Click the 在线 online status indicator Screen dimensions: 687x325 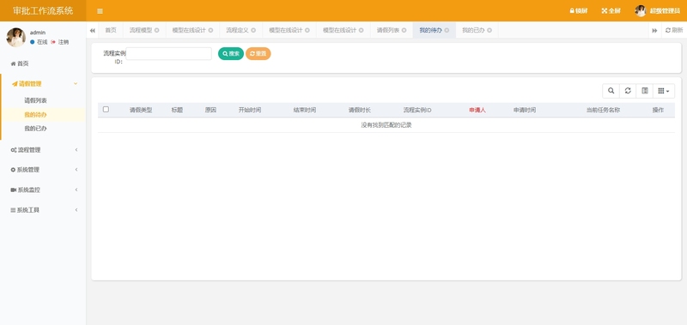coord(39,42)
